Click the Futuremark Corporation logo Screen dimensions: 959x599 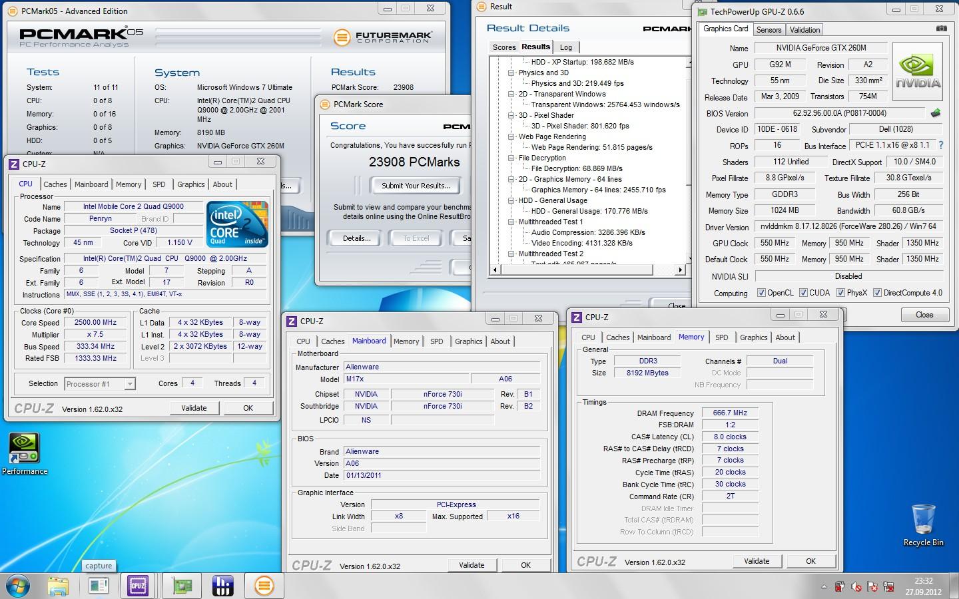pos(382,37)
